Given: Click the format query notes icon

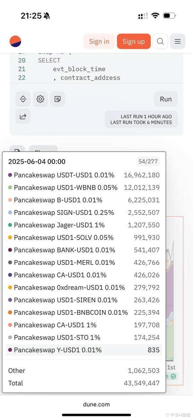Looking at the screenshot, I should 57,99.
